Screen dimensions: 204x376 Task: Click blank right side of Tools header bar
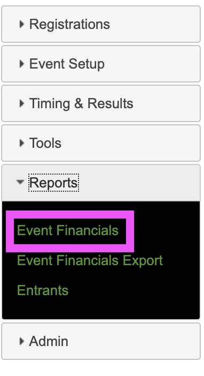coord(144,143)
